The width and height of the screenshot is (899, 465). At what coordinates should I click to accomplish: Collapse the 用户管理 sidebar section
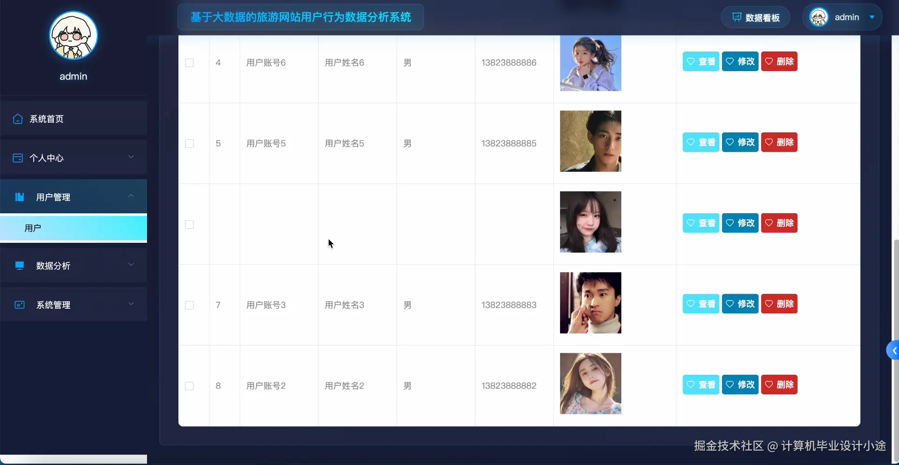(x=132, y=196)
